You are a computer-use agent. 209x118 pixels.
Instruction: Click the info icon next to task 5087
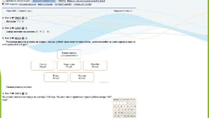tap(26, 18)
